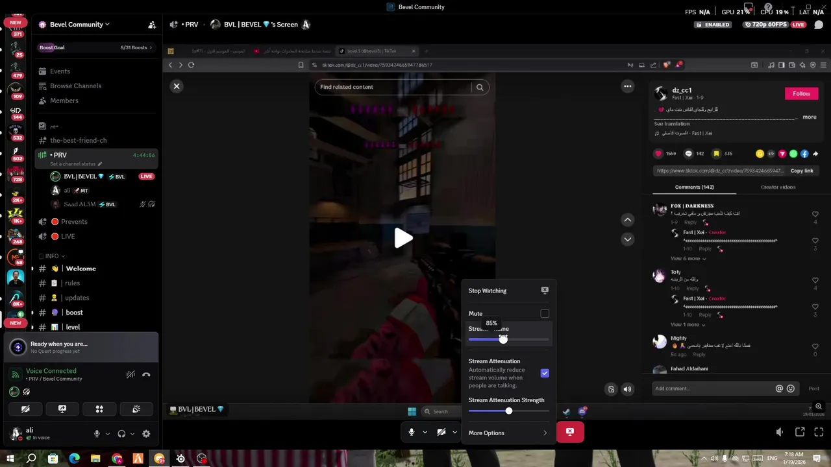Click the pink Follow button
Image resolution: width=831 pixels, height=467 pixels.
[x=801, y=93]
